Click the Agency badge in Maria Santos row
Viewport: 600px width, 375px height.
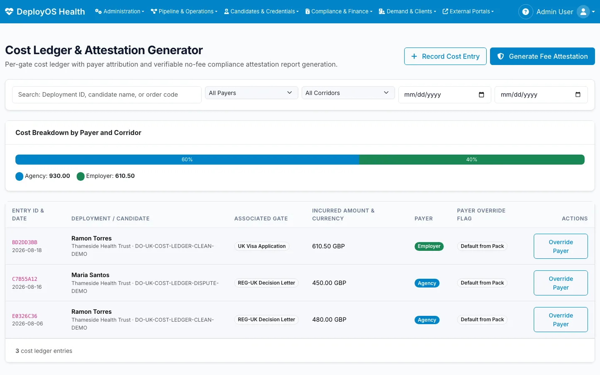point(427,283)
